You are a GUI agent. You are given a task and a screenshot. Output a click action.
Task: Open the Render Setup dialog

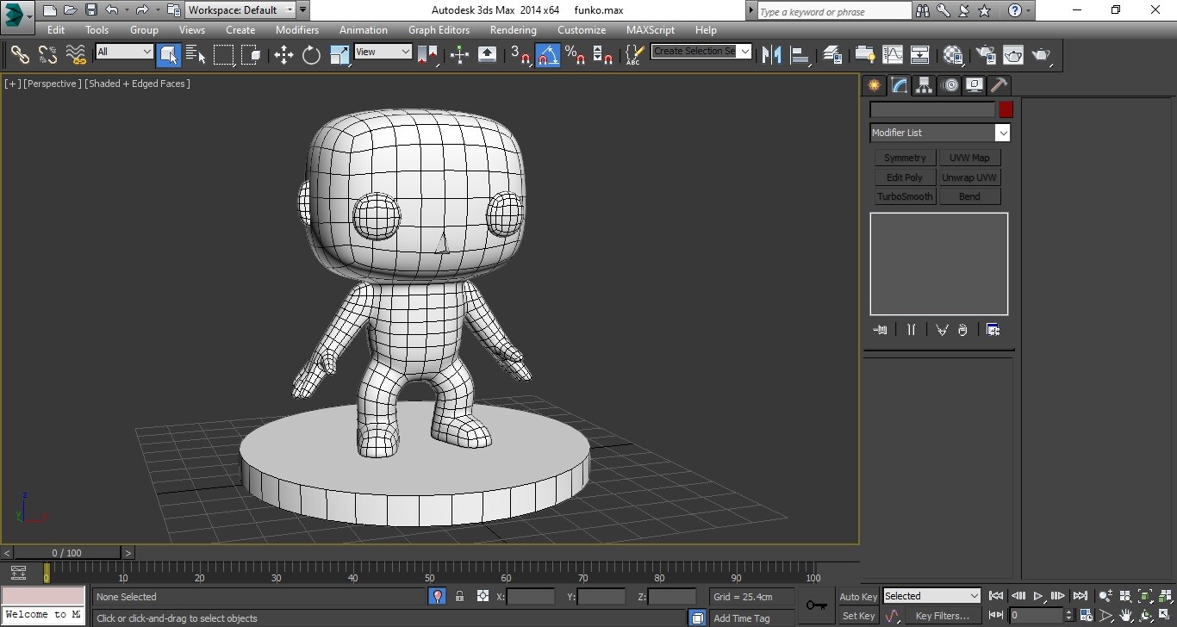[985, 54]
